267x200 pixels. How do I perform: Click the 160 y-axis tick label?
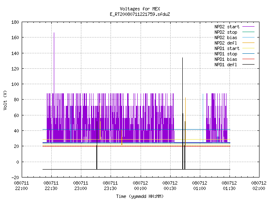point(15,37)
